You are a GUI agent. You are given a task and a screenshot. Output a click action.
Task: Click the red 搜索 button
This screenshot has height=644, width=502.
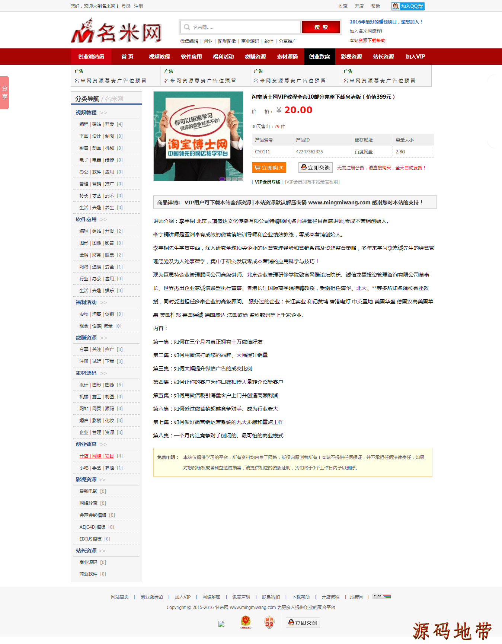pyautogui.click(x=321, y=27)
